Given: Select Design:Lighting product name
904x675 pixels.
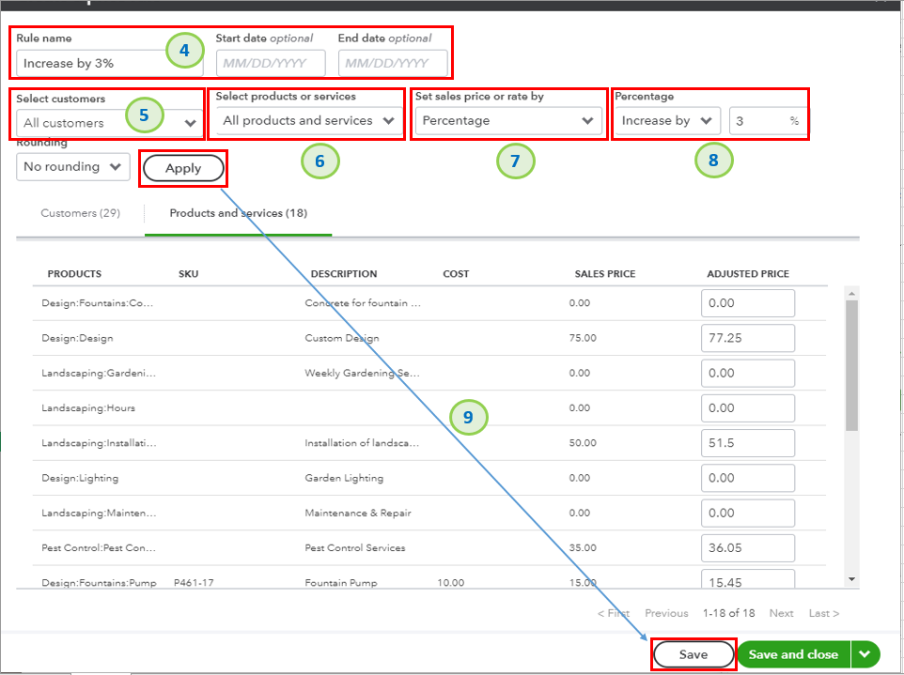Looking at the screenshot, I should click(x=80, y=478).
